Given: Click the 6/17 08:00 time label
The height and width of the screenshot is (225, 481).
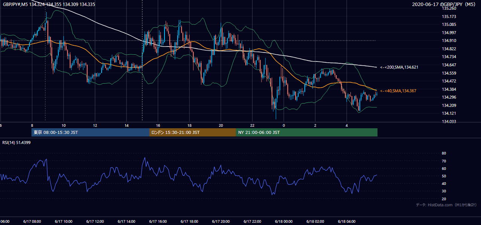Looking at the screenshot, I should point(32,222).
